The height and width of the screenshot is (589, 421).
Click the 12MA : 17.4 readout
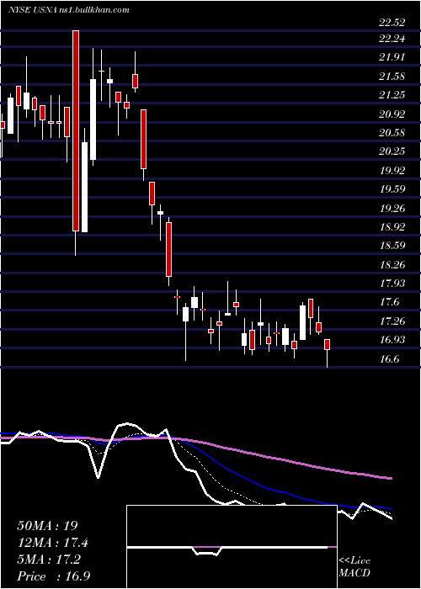pyautogui.click(x=54, y=543)
